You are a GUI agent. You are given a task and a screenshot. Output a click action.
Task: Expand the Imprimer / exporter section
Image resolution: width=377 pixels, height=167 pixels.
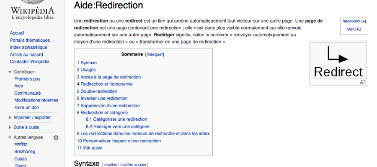click(10, 117)
